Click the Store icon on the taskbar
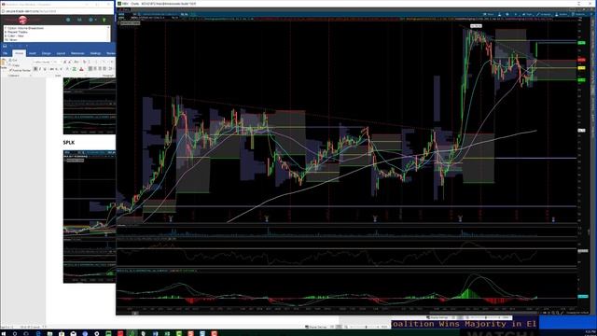 pyautogui.click(x=62, y=333)
